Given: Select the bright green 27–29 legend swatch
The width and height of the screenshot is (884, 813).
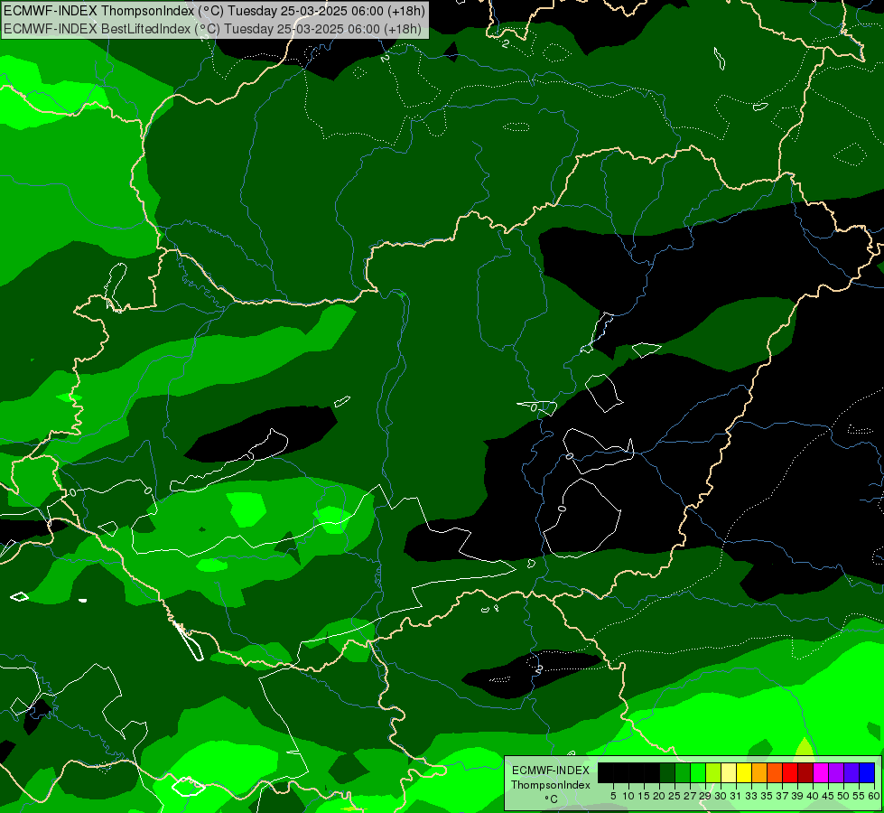Looking at the screenshot, I should [x=698, y=772].
